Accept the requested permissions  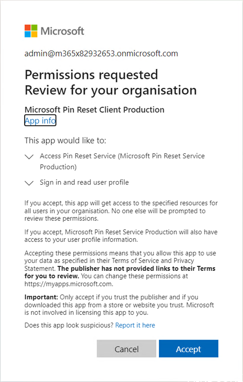pos(188,349)
